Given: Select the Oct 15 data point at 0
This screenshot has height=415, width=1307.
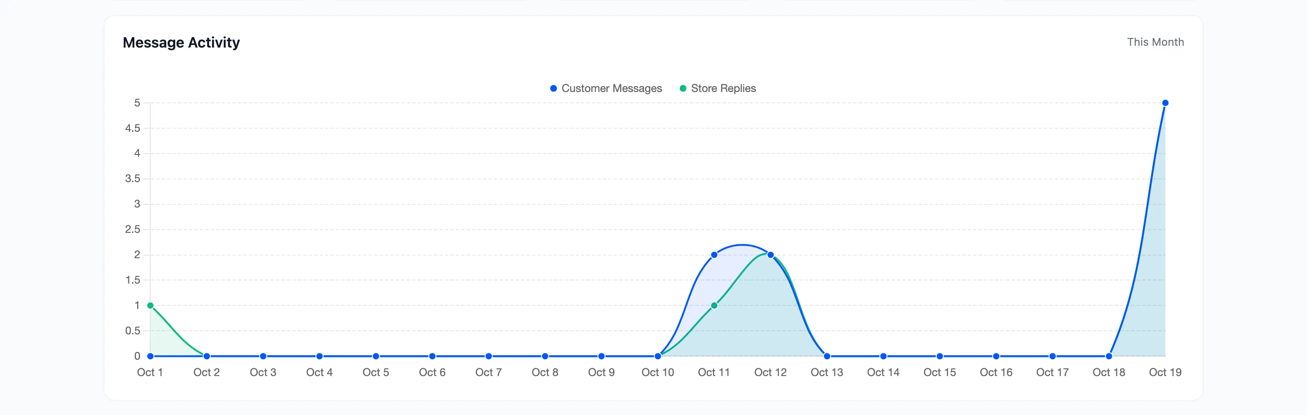Looking at the screenshot, I should [940, 356].
